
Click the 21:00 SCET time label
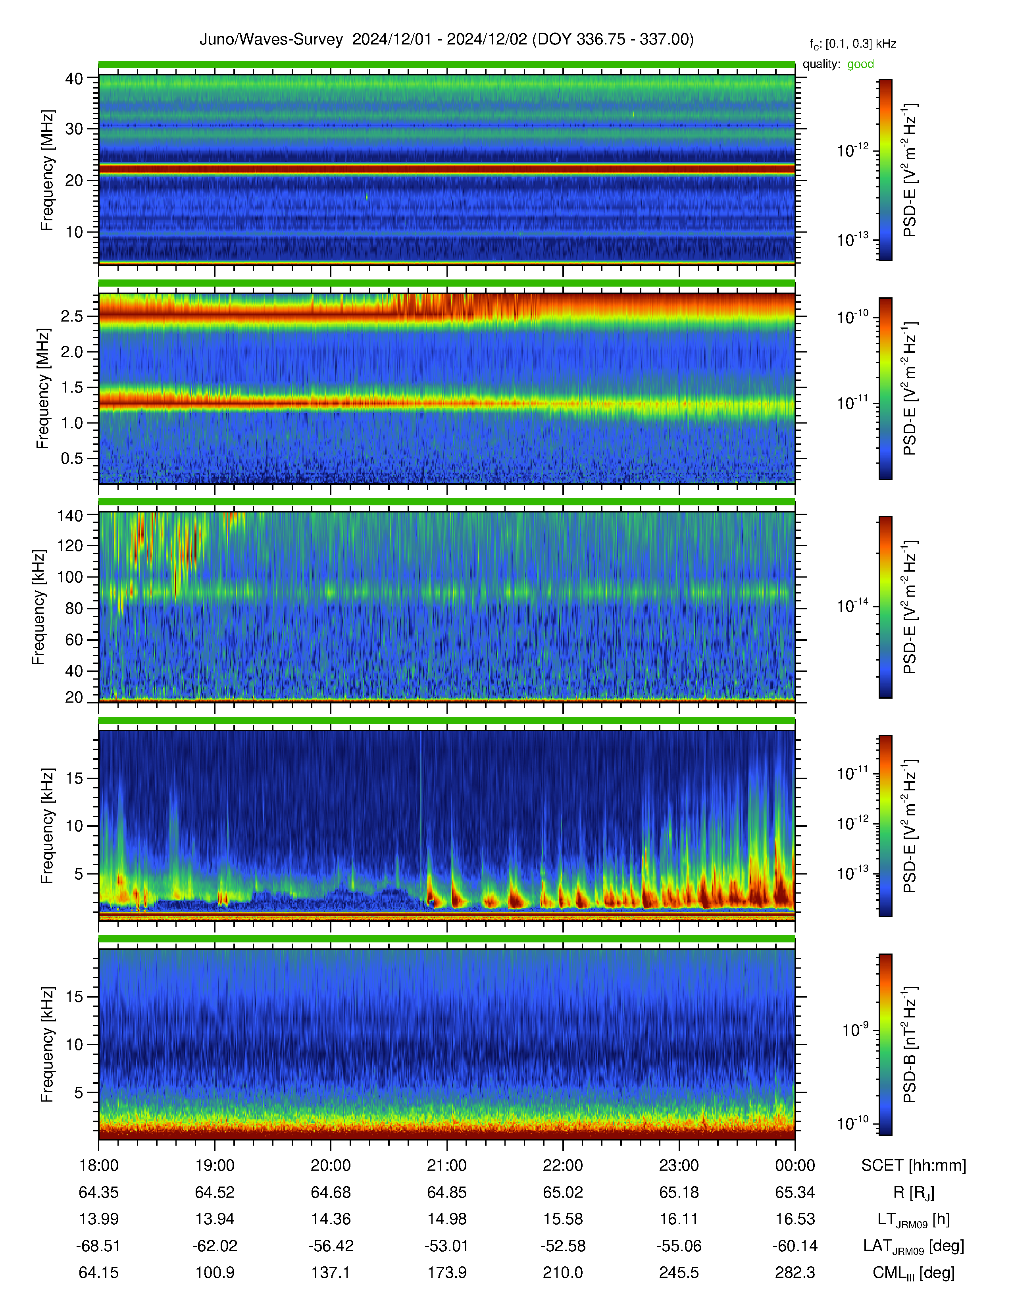446,1166
